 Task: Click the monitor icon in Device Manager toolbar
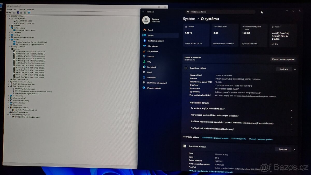[29, 12]
